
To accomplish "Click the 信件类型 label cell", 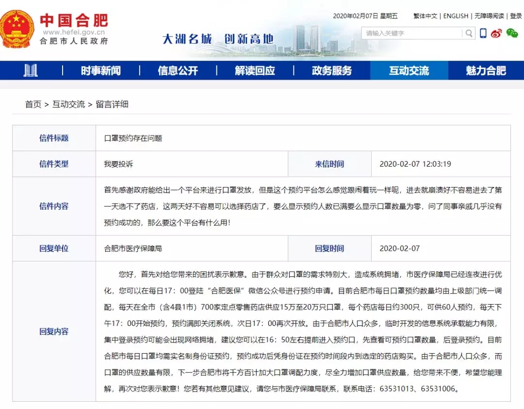I will pos(54,164).
